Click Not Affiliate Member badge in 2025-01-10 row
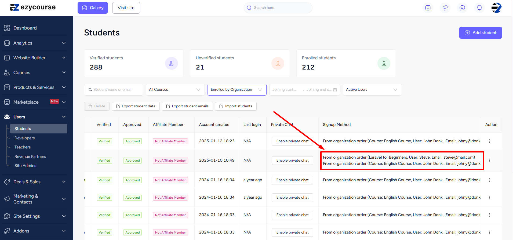This screenshot has width=513, height=240. 170,161
